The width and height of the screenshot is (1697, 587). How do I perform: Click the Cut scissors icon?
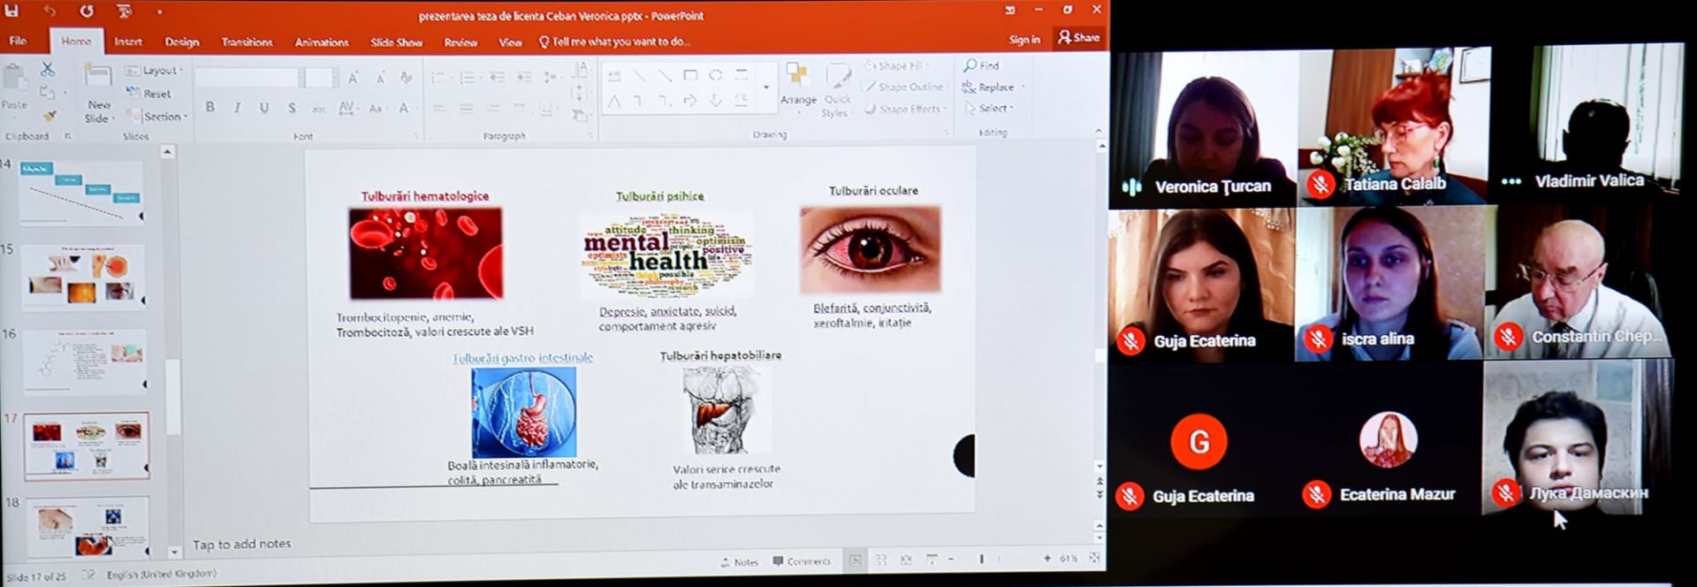coord(48,69)
